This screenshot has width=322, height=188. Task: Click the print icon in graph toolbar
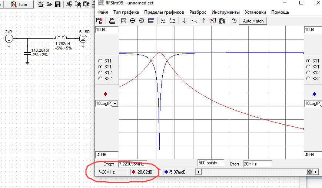tap(112, 21)
